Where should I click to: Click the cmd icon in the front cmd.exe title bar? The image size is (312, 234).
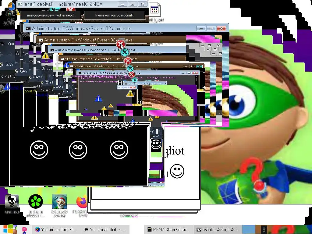pos(28,28)
